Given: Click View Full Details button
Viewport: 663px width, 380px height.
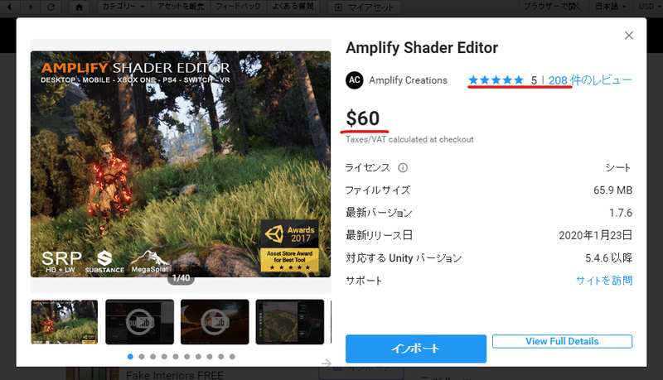Looking at the screenshot, I should coord(562,341).
